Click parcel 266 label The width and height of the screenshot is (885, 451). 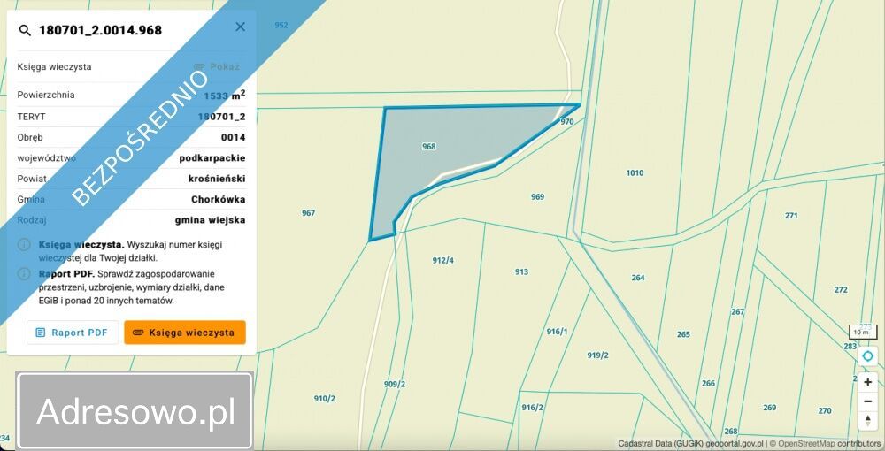708,384
